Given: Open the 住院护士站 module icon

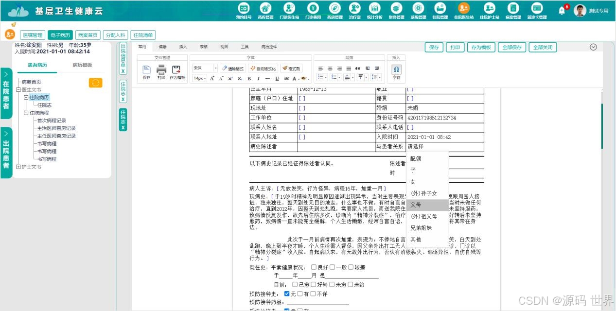Looking at the screenshot, I should click(490, 8).
